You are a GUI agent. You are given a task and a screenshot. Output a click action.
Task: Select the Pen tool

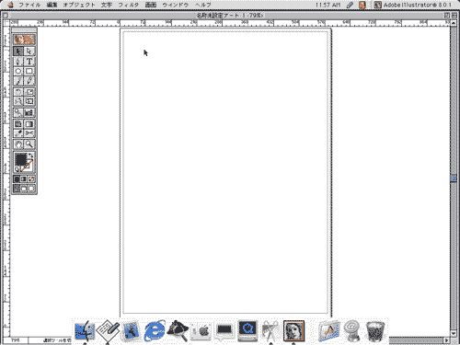pos(18,62)
